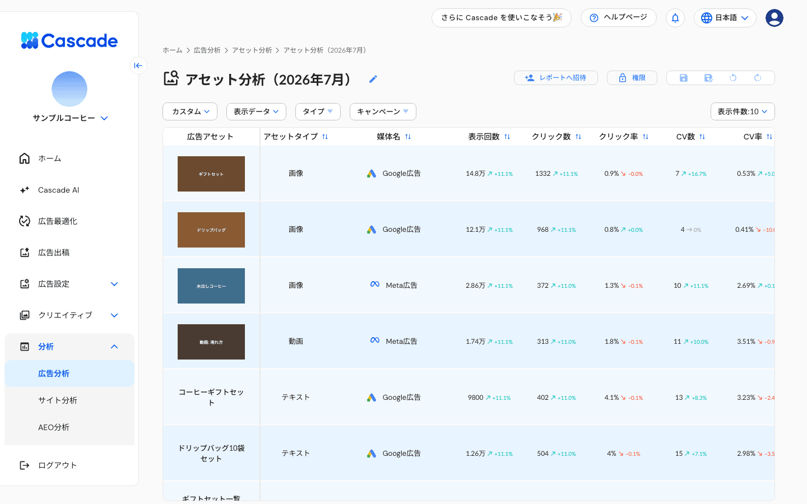Viewport: 807px width, 504px height.
Task: Click the pencil icon to edit report title
Action: point(373,79)
